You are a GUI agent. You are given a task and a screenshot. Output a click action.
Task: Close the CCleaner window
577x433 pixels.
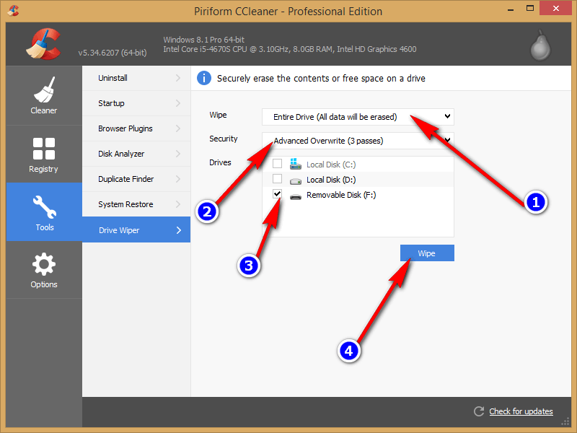tap(555, 9)
